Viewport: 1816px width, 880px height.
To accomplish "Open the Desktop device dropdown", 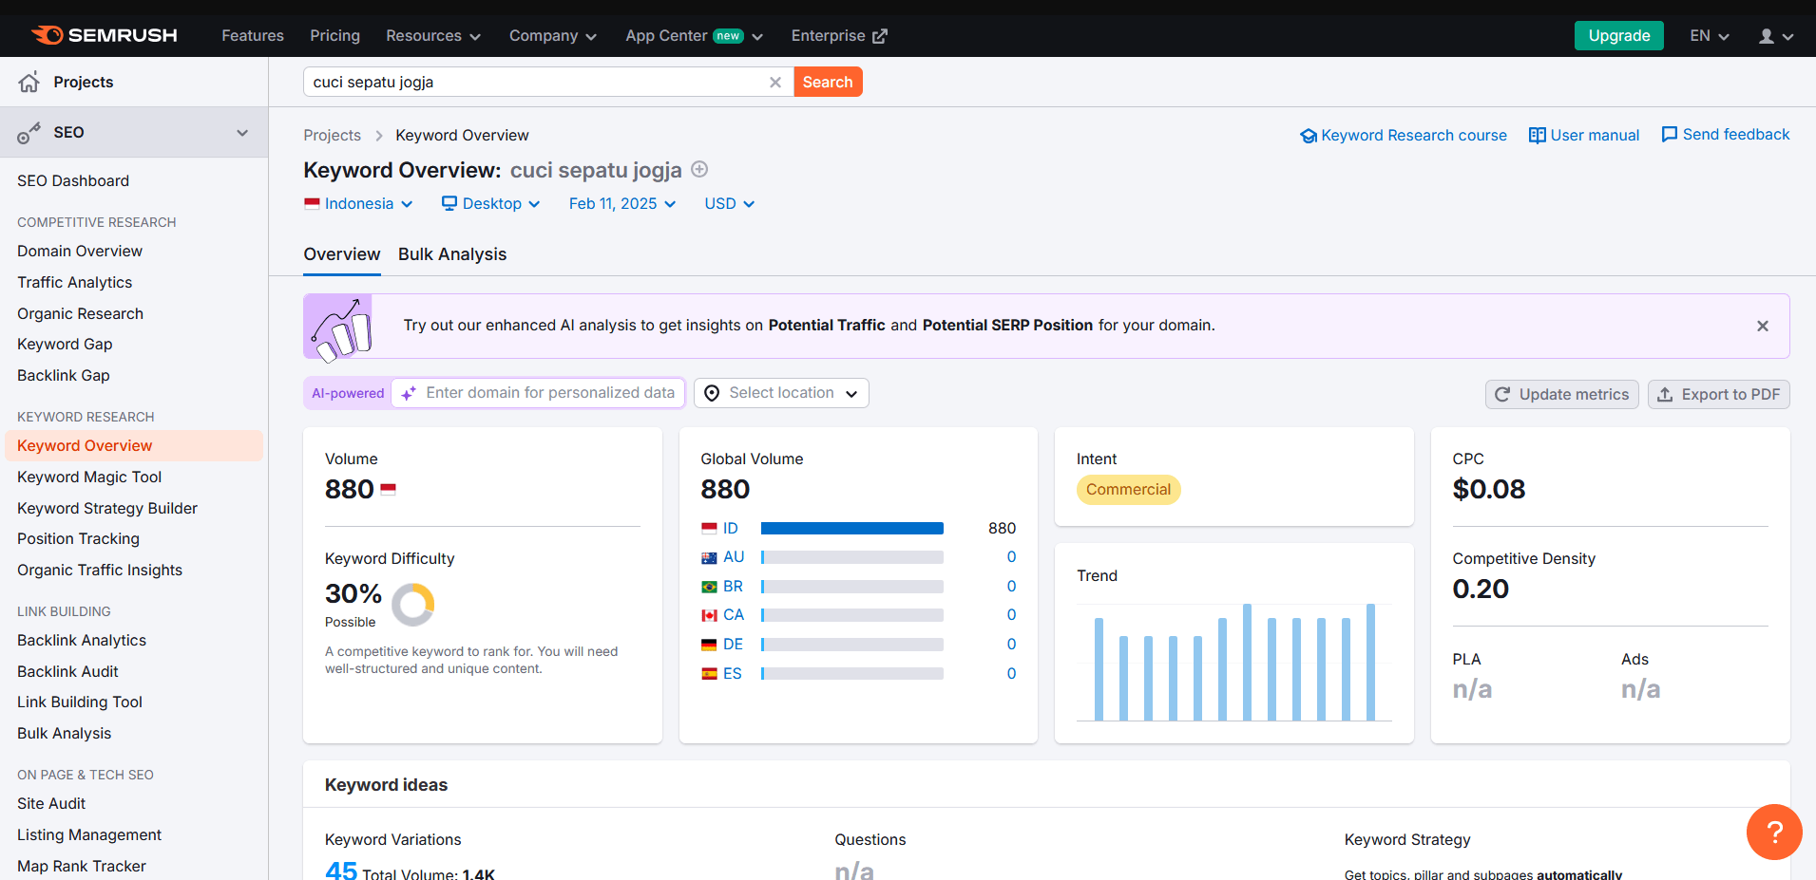I will [491, 204].
